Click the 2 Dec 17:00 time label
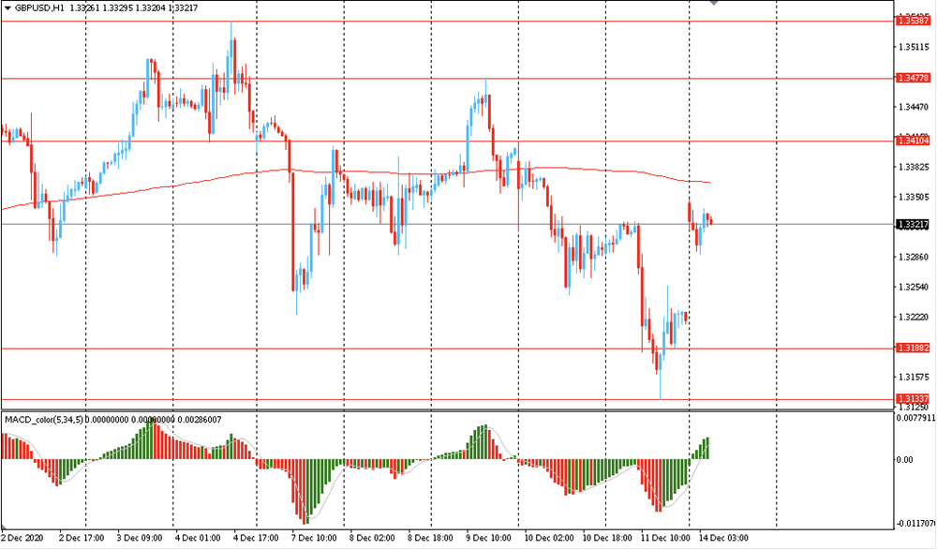Image resolution: width=937 pixels, height=550 pixels. click(82, 538)
